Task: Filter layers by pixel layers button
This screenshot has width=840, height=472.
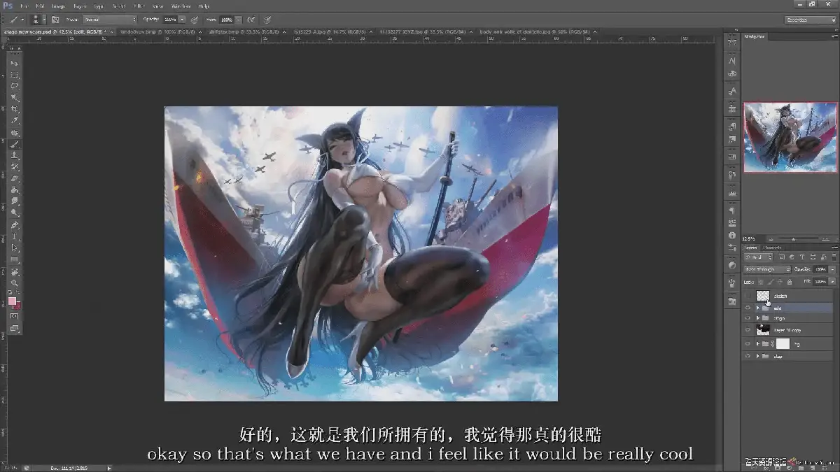Action: coord(782,257)
